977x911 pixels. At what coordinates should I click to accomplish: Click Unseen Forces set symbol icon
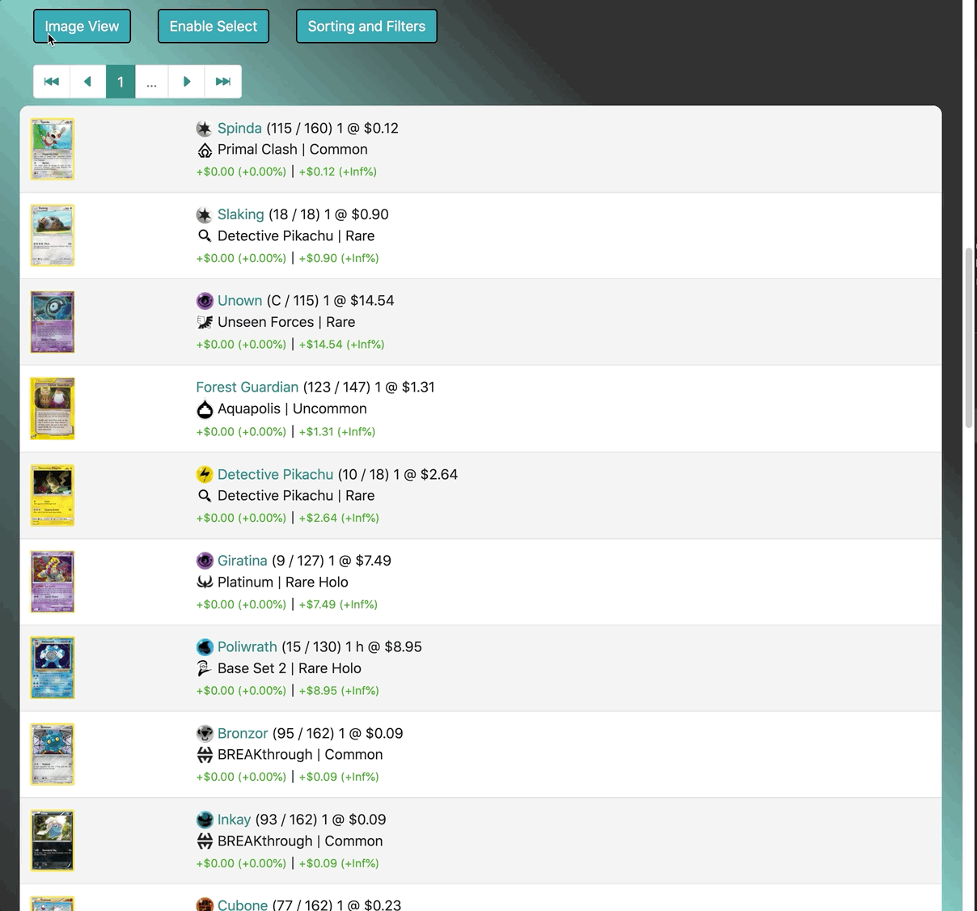click(205, 322)
